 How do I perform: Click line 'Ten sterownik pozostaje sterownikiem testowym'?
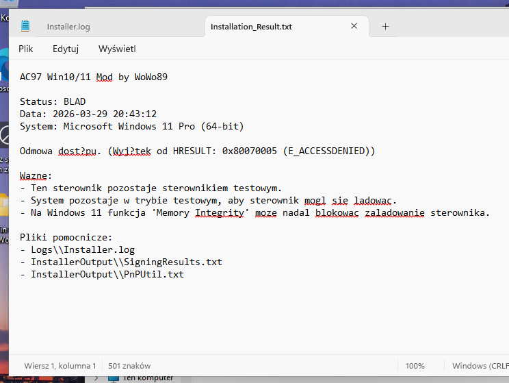tap(151, 188)
